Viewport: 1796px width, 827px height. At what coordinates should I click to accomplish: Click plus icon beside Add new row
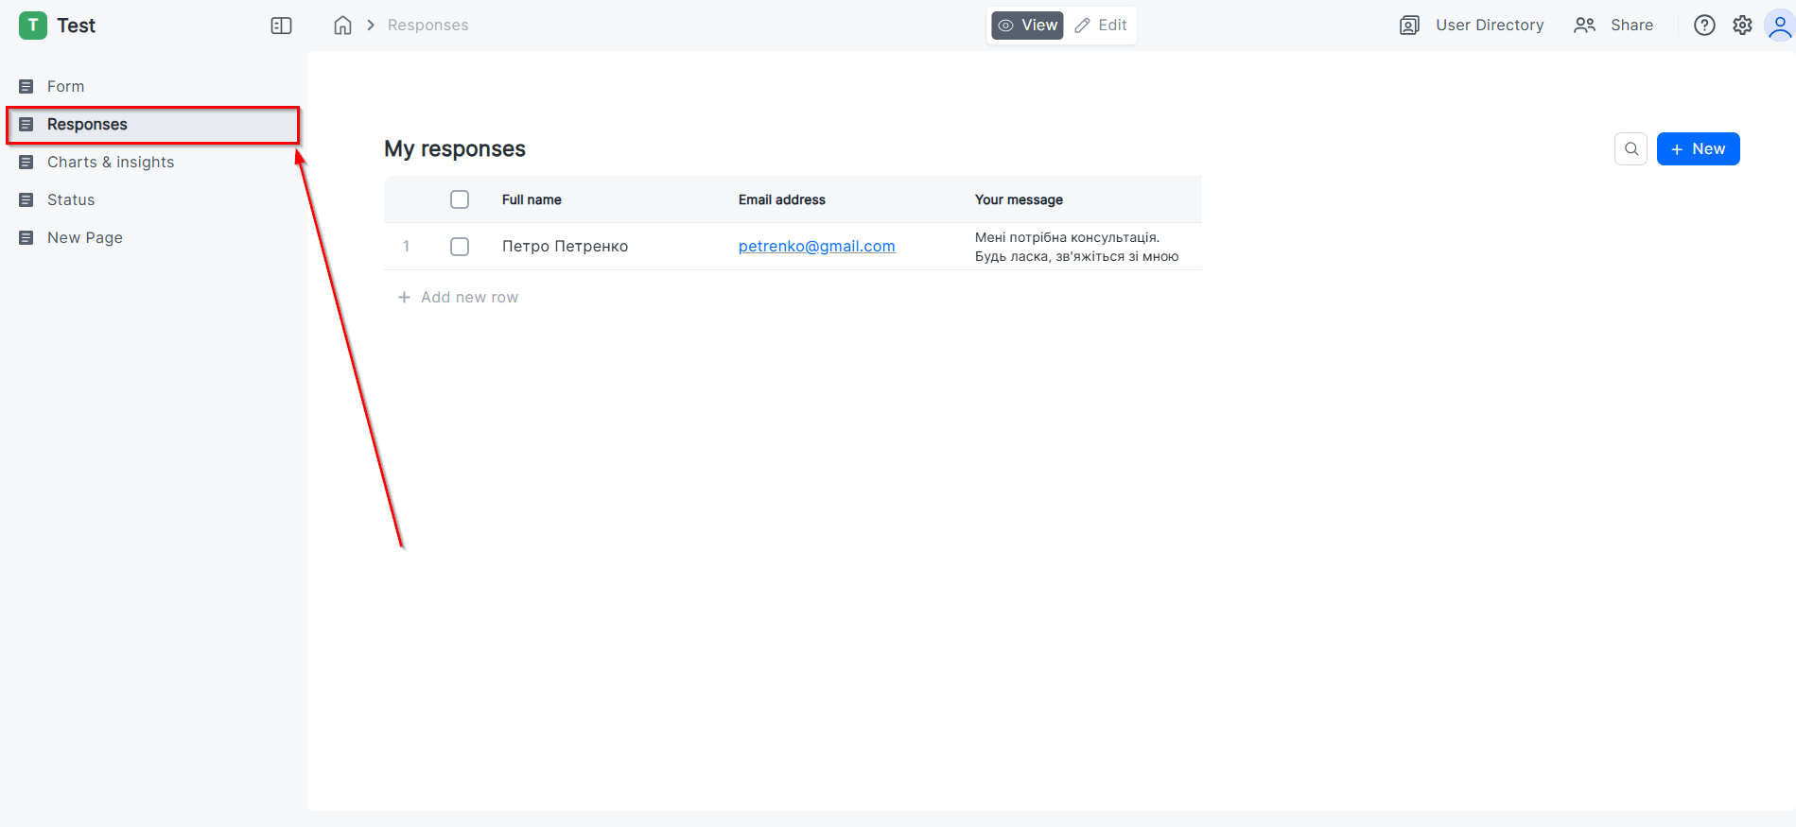pyautogui.click(x=404, y=298)
